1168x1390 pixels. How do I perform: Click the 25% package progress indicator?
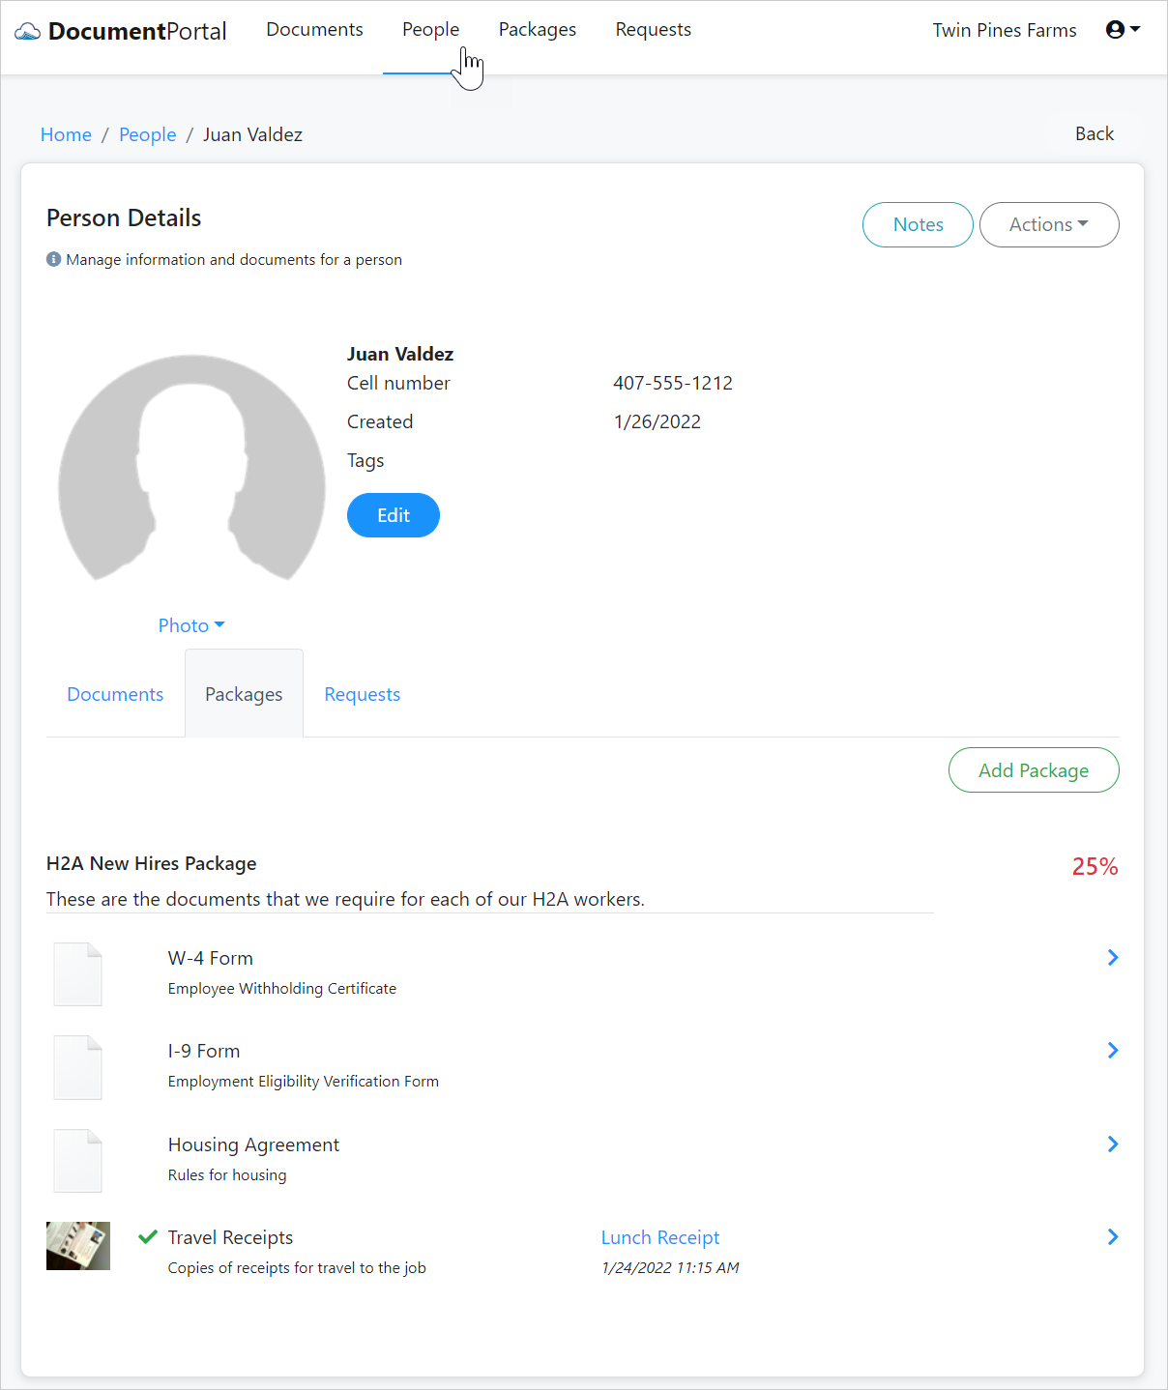[x=1094, y=866]
